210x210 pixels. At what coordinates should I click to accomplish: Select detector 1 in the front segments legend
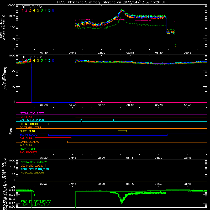23,10
